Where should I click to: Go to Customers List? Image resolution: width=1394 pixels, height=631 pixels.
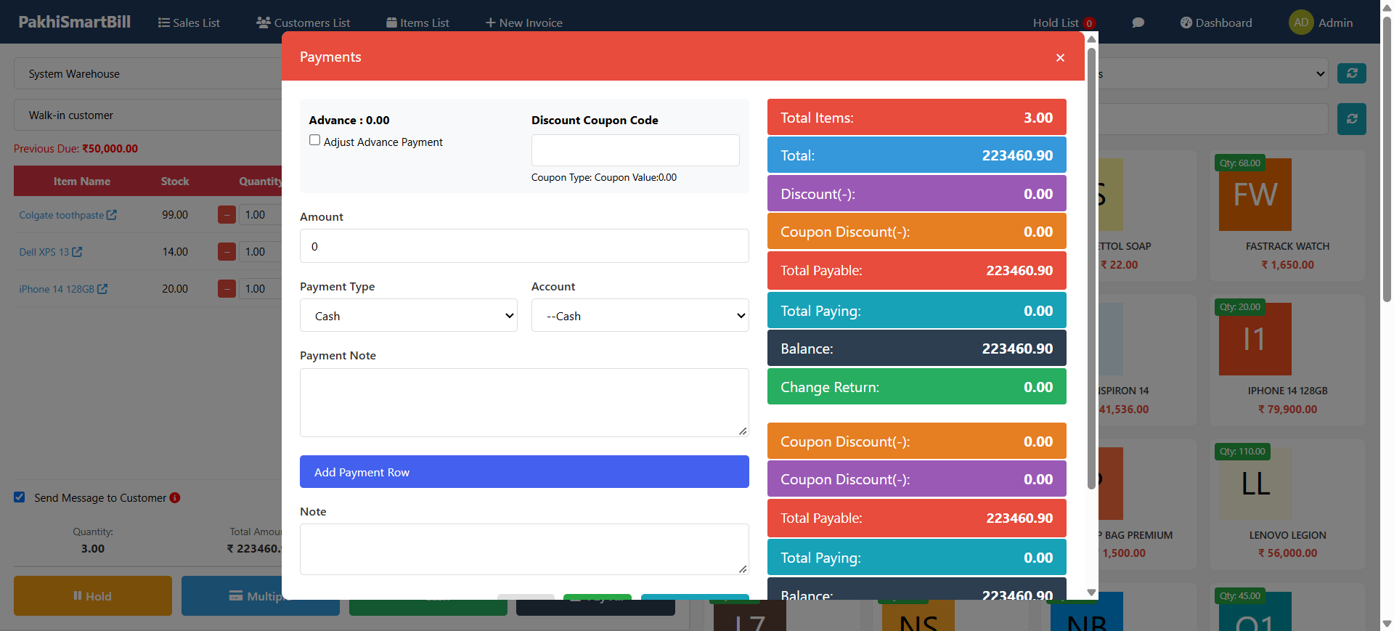point(303,23)
